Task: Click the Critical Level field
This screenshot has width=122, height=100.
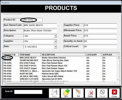Action: (100, 47)
